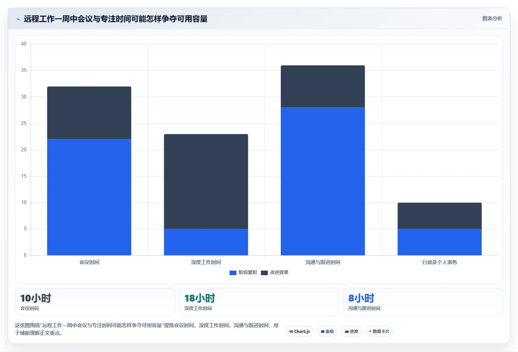Click the y-axis value 10
This screenshot has width=518, height=352.
[24, 203]
